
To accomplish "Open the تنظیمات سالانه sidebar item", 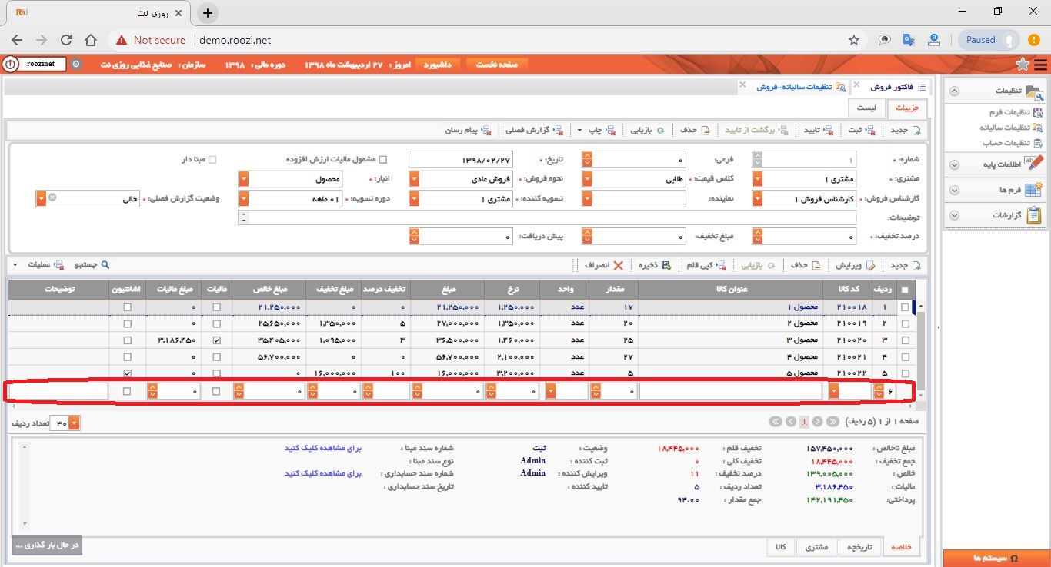I will click(1011, 128).
